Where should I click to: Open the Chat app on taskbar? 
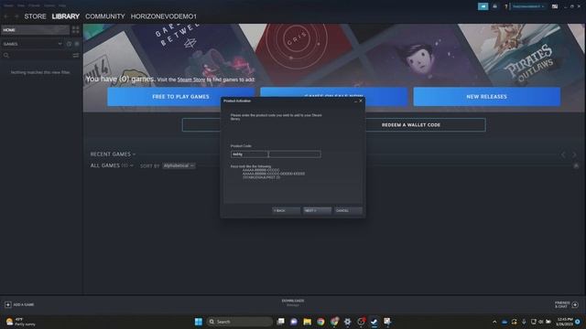294,322
